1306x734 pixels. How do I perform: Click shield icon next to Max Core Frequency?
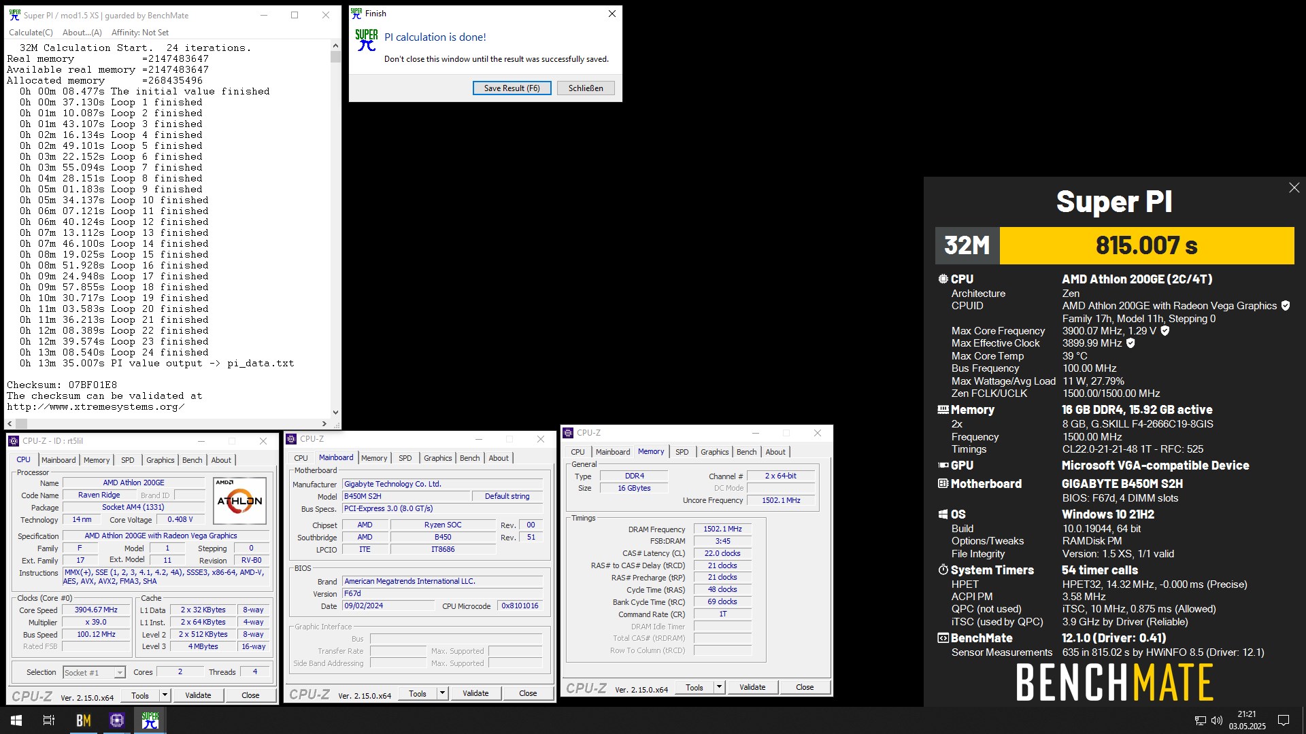[1165, 331]
